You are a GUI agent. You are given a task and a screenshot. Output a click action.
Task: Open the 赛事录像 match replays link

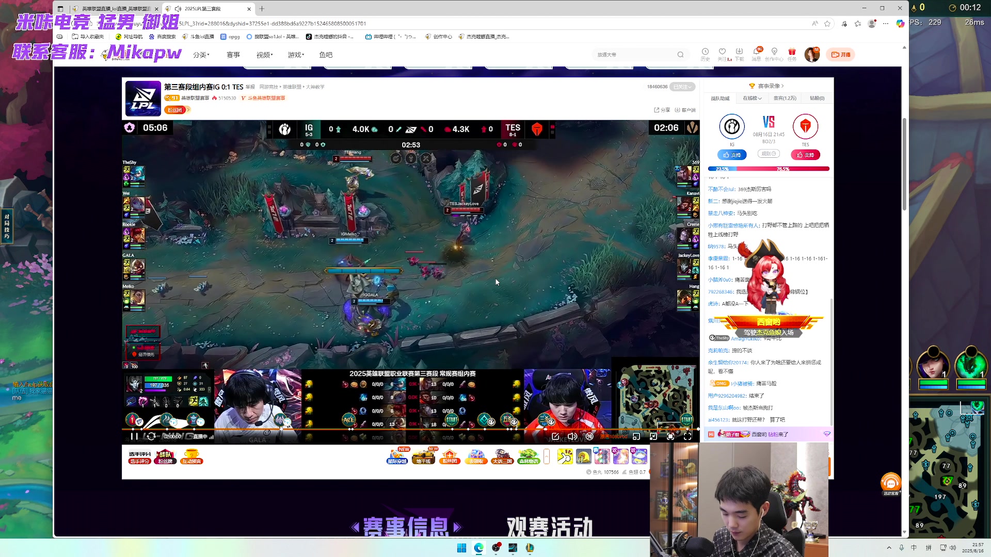[x=767, y=86]
